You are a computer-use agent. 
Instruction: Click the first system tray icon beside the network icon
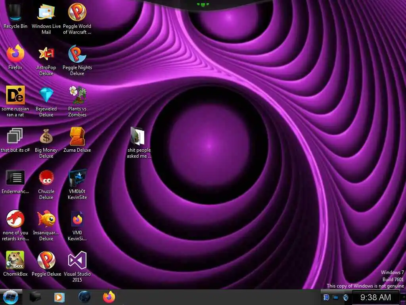pos(326,297)
